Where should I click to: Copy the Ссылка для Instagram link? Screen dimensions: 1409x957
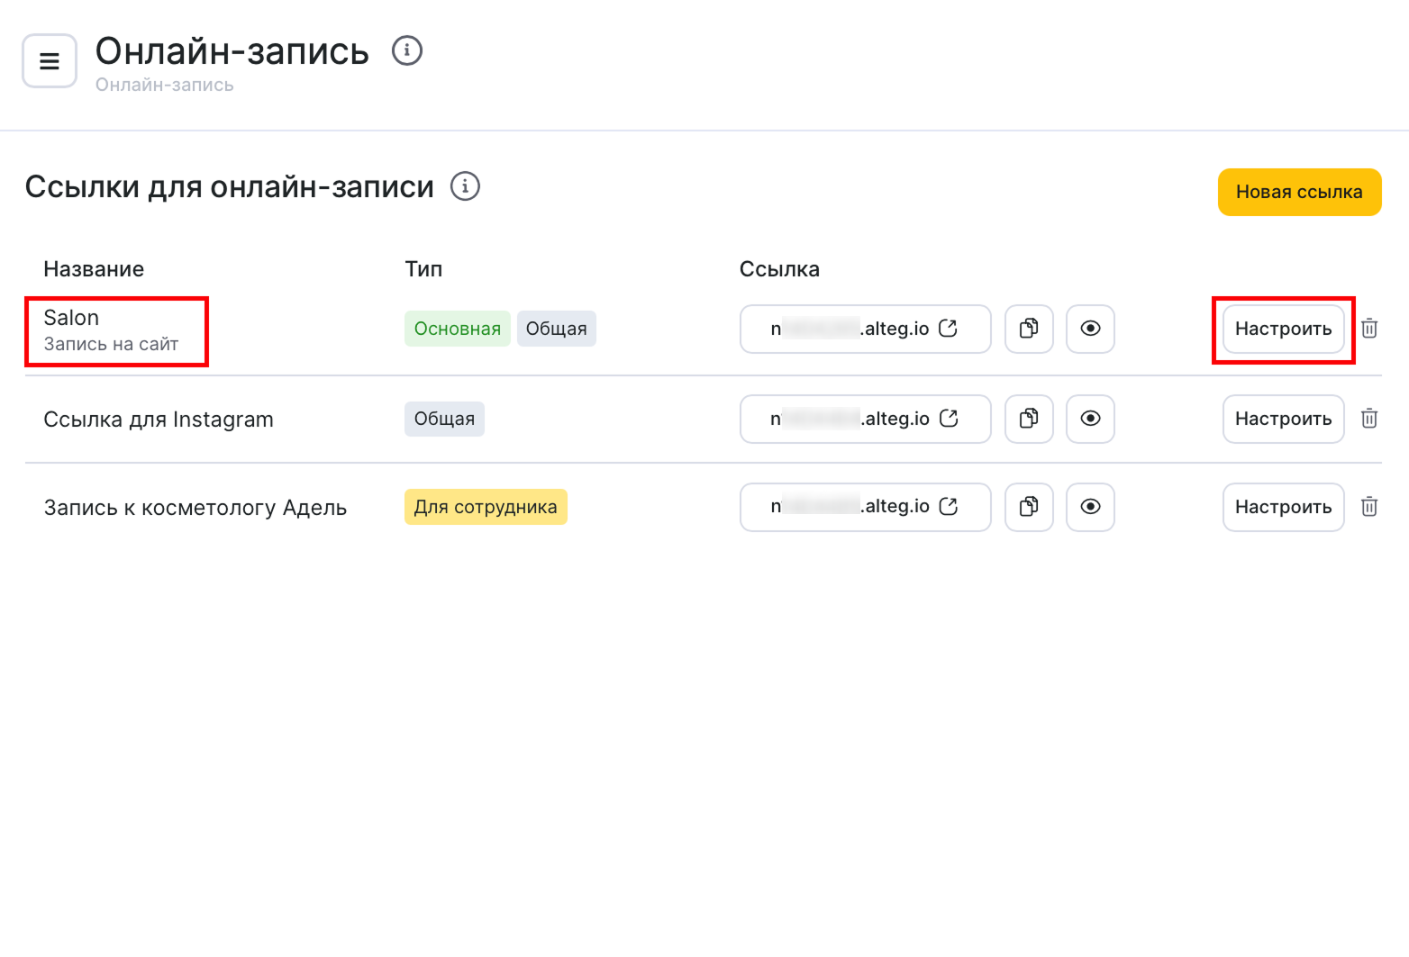pos(1029,419)
